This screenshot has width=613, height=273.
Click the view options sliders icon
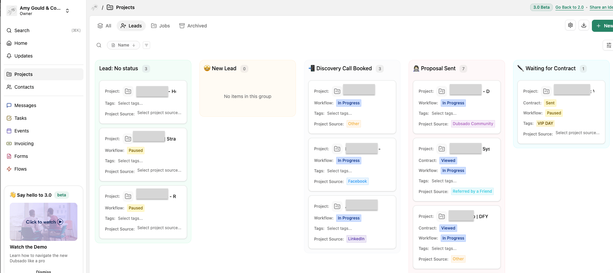click(608, 45)
